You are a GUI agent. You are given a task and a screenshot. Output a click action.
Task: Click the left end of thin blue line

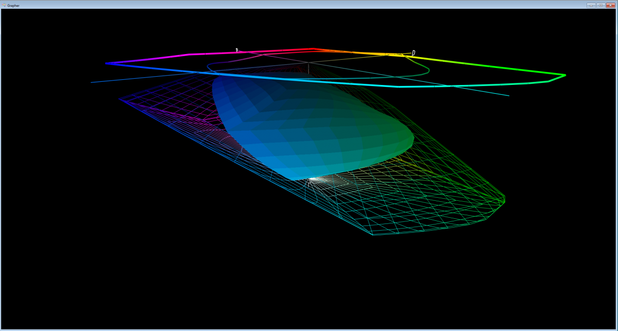click(92, 82)
